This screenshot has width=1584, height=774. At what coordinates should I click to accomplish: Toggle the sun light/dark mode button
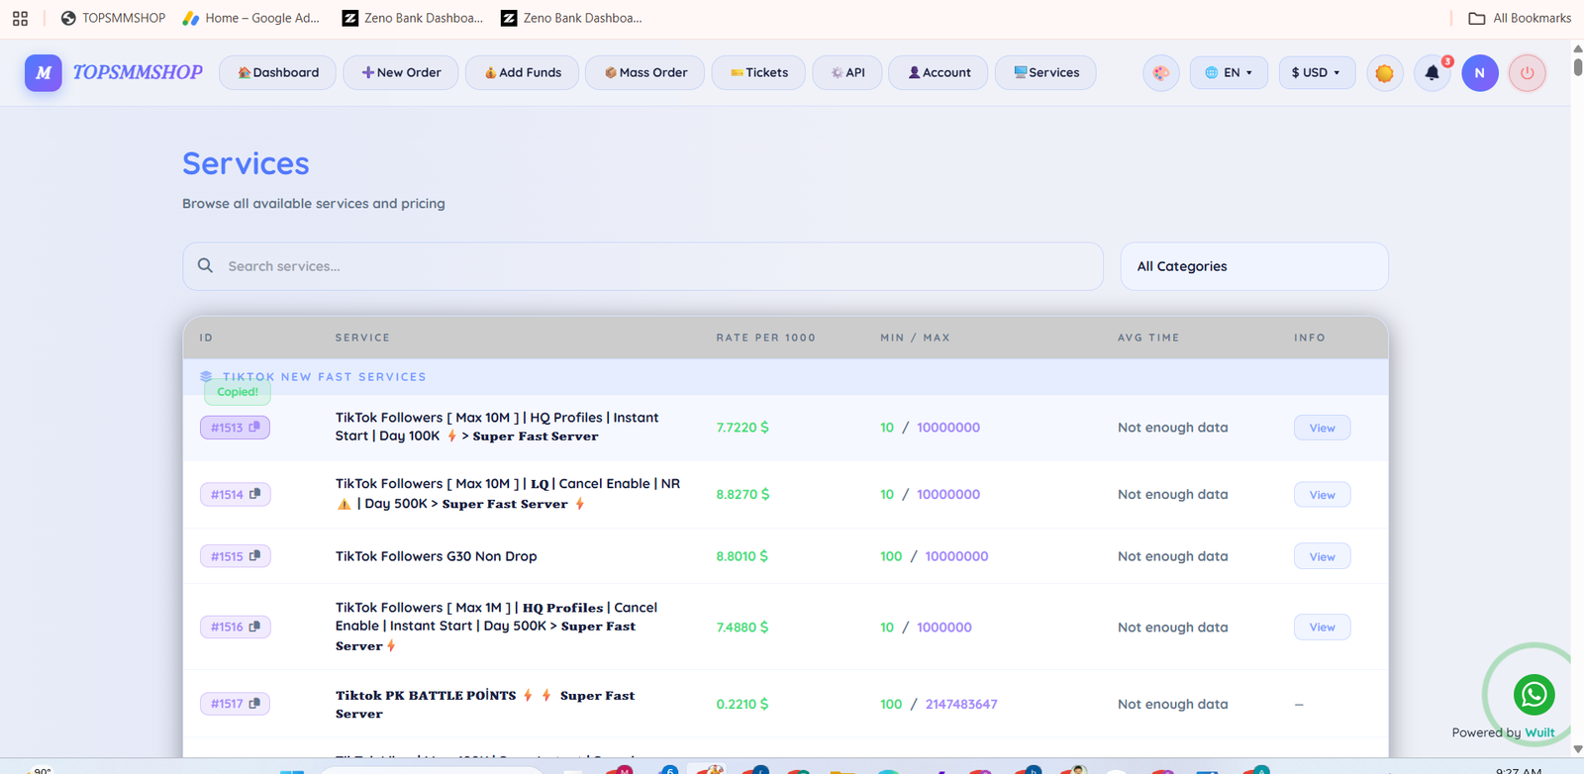(1385, 72)
